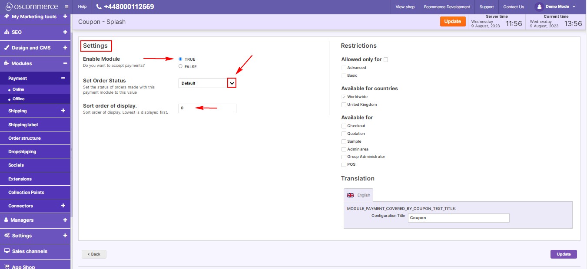Click the phone icon in header
Viewport: 587px width, 269px height.
click(x=99, y=7)
